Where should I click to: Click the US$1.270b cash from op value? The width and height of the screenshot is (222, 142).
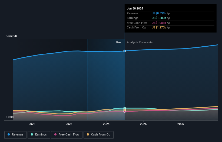point(159,28)
